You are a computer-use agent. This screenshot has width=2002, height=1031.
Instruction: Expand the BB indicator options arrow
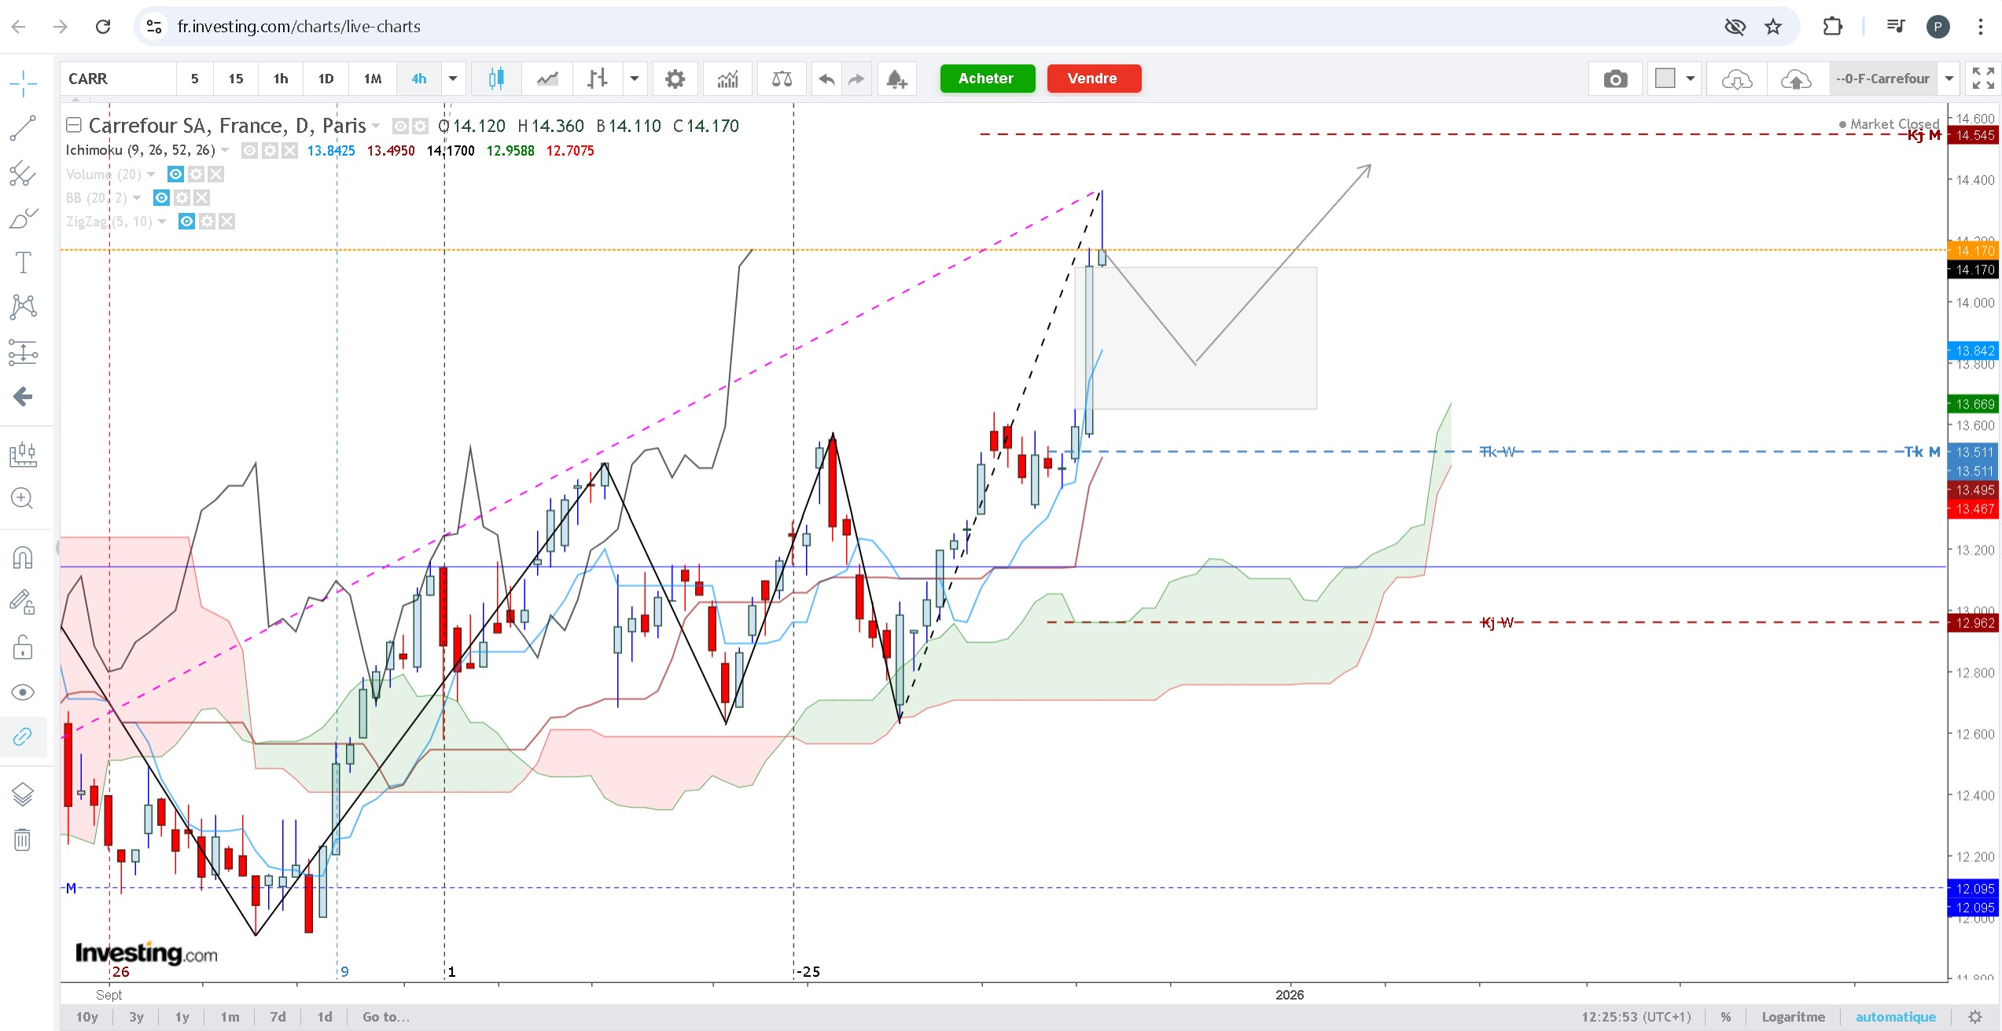point(137,198)
